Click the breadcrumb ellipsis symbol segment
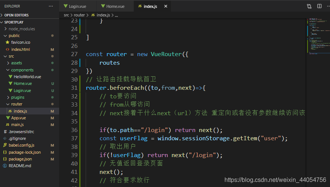The image size is (330, 187). [116, 15]
